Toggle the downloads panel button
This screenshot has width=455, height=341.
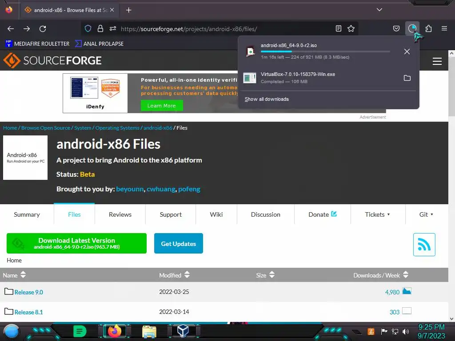[412, 28]
